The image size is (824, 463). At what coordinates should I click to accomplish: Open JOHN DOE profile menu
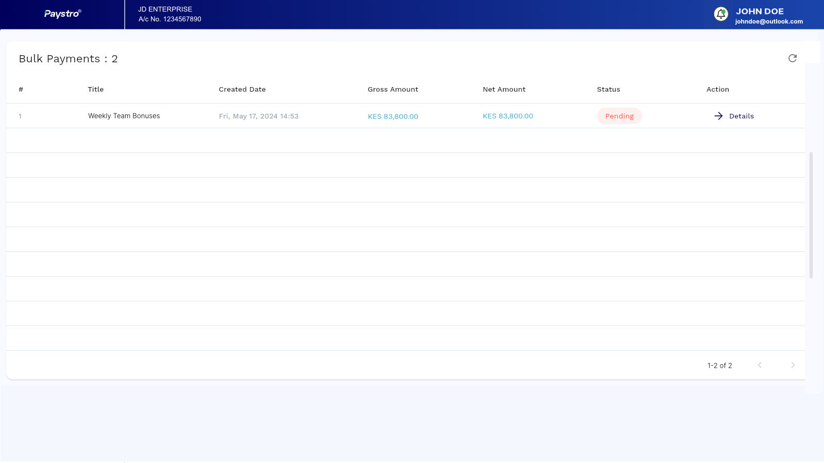[x=760, y=11]
